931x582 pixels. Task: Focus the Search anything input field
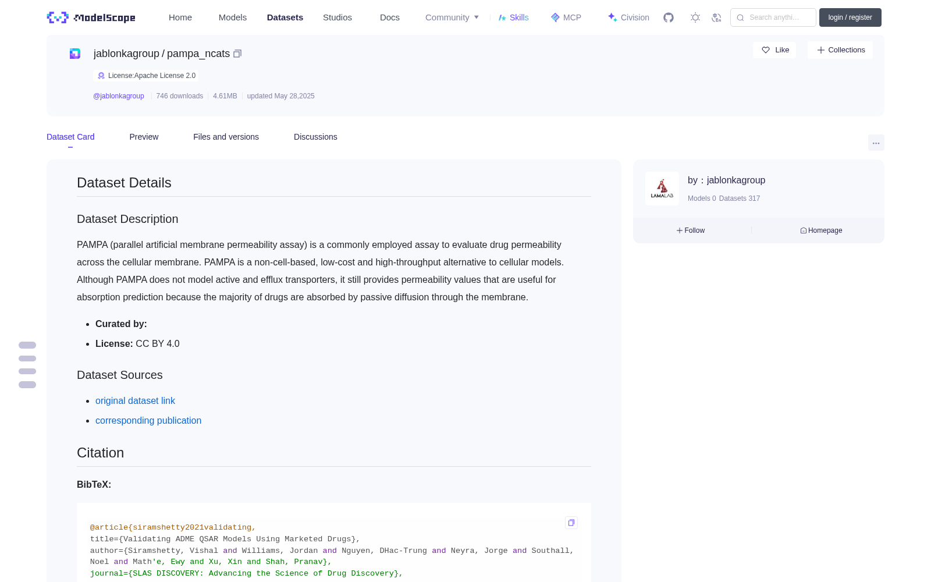click(x=773, y=17)
